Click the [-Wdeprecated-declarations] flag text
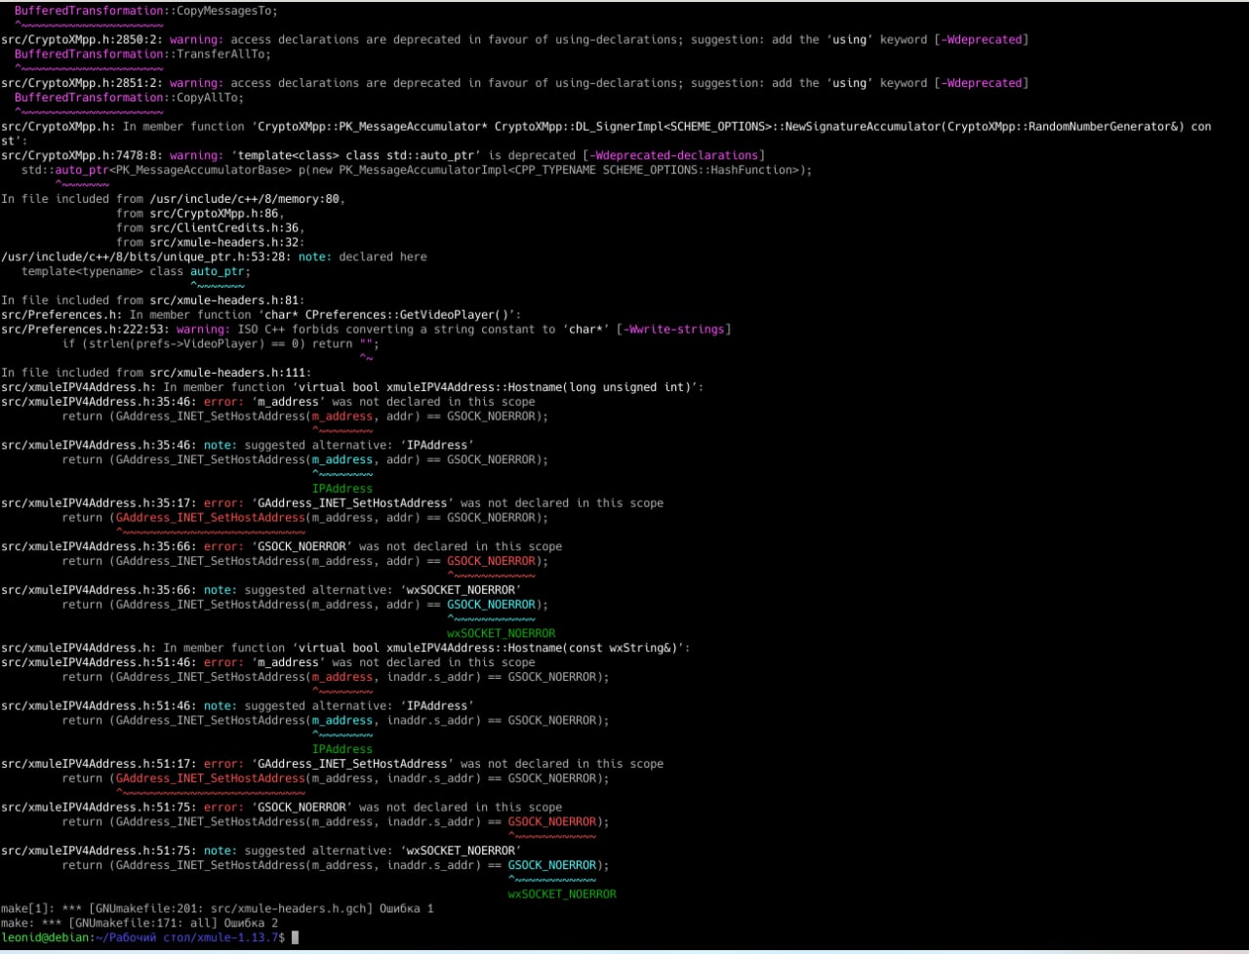This screenshot has height=954, width=1249. pyautogui.click(x=673, y=155)
